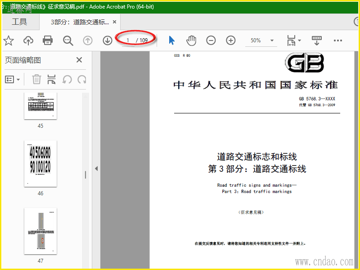
Task: Click the 'CCS R 80' code text
Action: (182, 55)
